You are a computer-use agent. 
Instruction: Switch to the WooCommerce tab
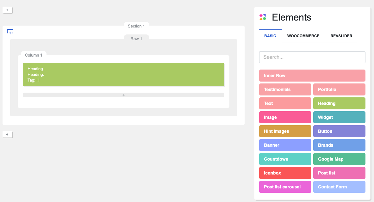tap(303, 36)
